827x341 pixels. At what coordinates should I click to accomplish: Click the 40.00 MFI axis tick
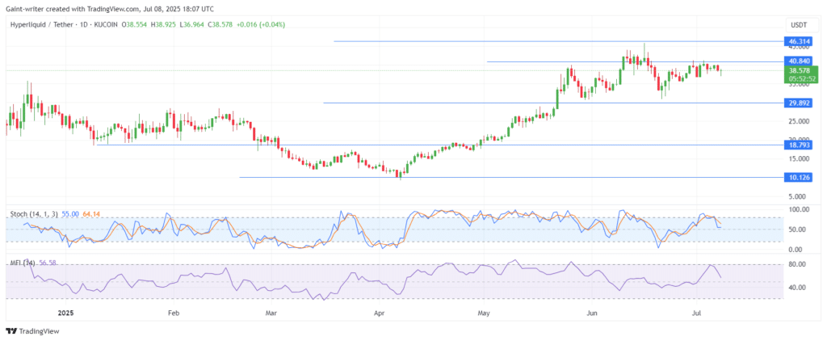pyautogui.click(x=799, y=288)
